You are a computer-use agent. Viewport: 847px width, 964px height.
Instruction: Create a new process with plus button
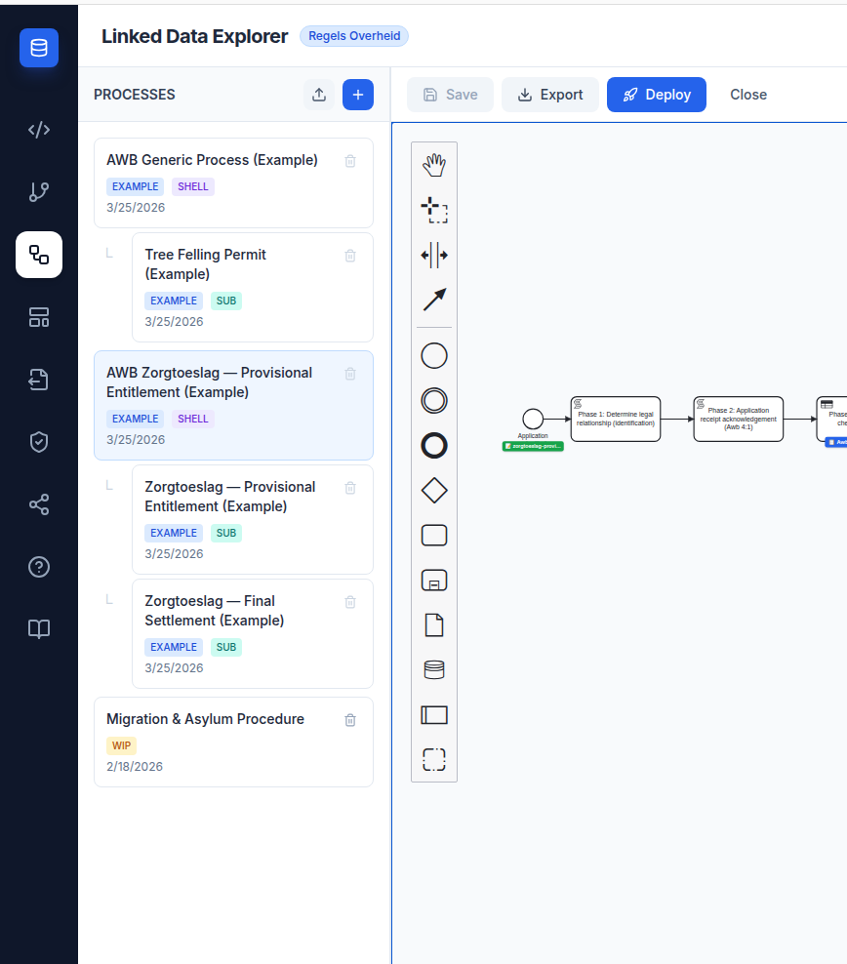358,95
